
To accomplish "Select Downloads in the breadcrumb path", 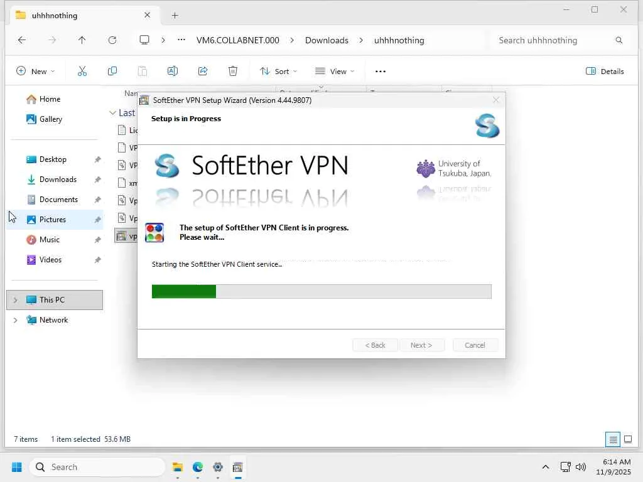I will (327, 40).
